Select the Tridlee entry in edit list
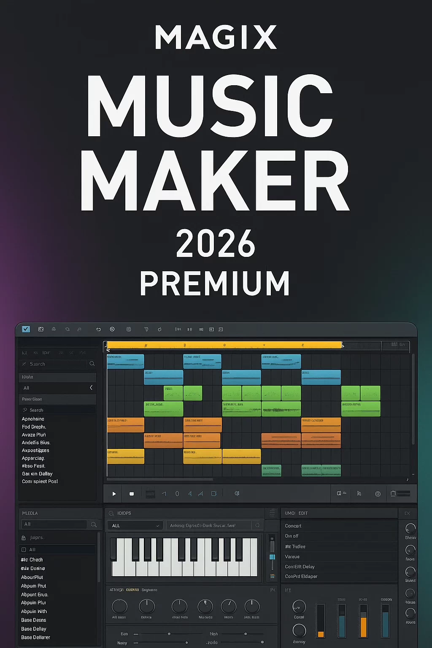This screenshot has height=648, width=432. click(x=339, y=546)
